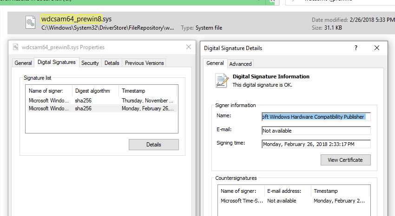Switch to the Security tab
The image size is (395, 216).
90,63
